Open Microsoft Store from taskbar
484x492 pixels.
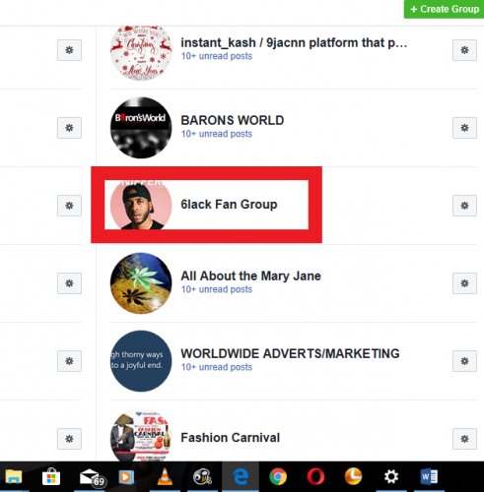coord(51,476)
